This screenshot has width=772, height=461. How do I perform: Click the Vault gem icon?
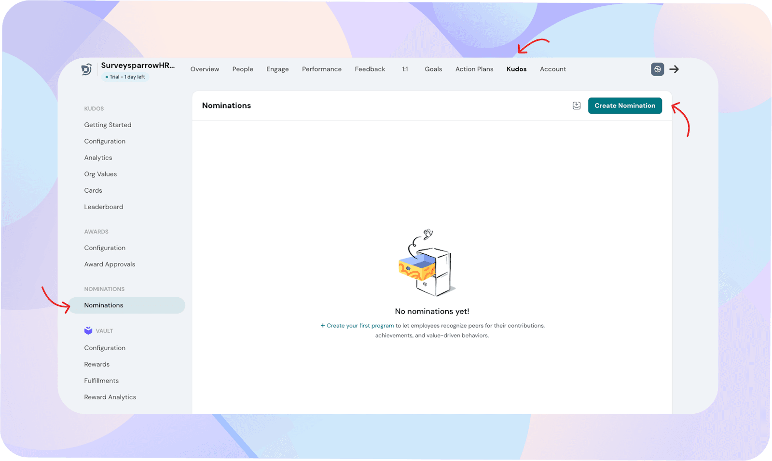coord(88,330)
